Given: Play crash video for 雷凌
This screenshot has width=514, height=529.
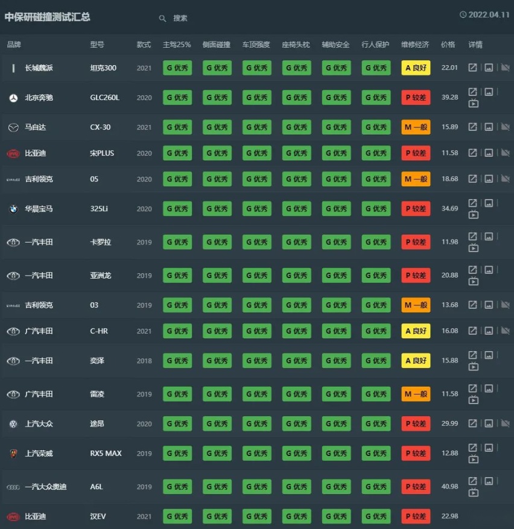Looking at the screenshot, I should (x=474, y=400).
